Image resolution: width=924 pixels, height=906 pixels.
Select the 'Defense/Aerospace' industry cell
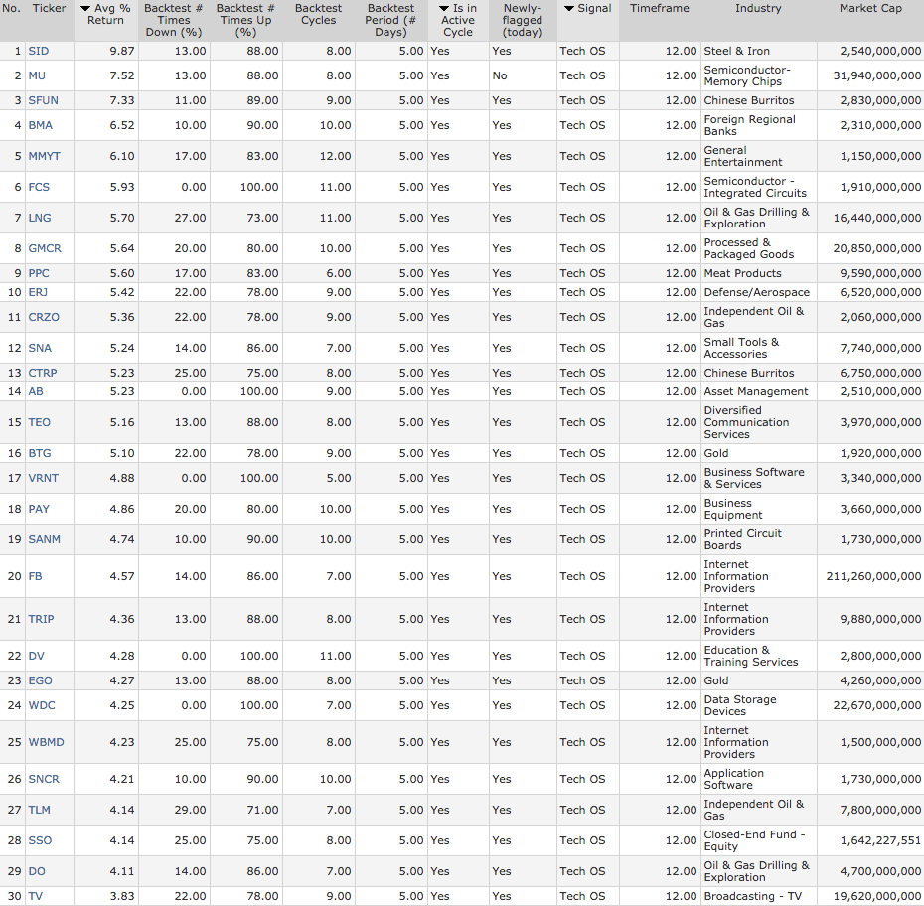759,292
